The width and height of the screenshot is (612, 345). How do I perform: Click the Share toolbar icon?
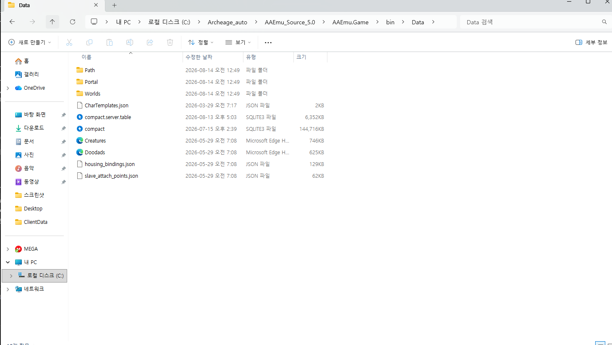(x=150, y=42)
